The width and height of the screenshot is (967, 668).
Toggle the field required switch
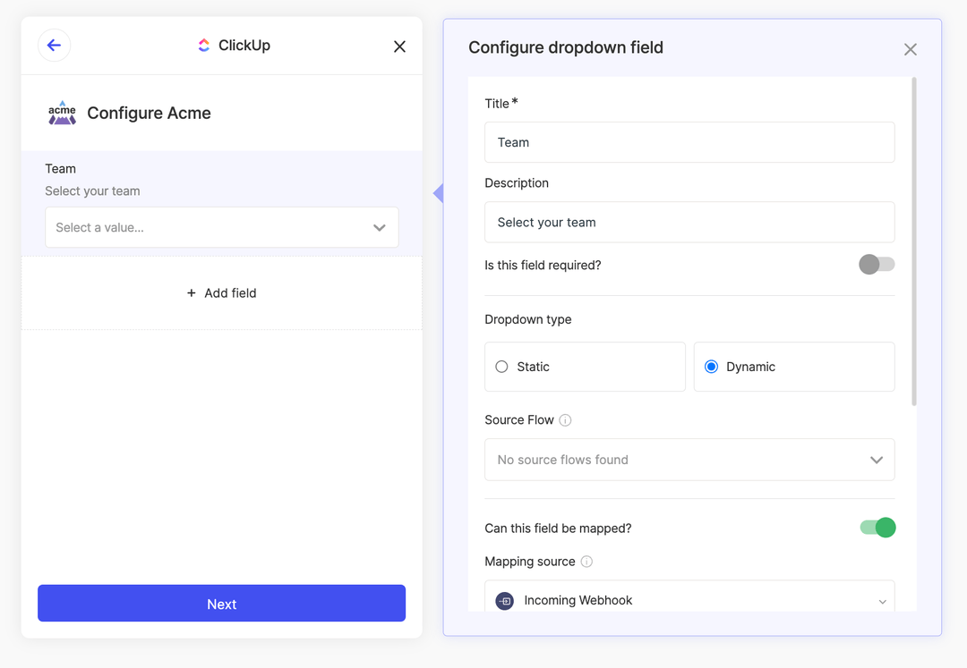[877, 265]
